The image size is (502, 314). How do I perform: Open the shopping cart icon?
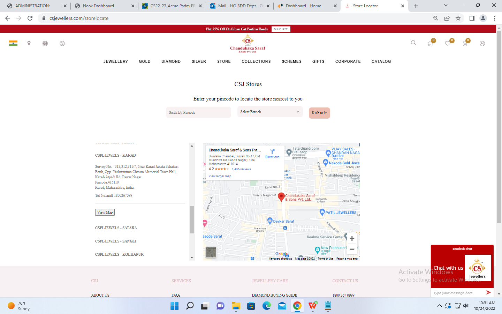pyautogui.click(x=465, y=43)
